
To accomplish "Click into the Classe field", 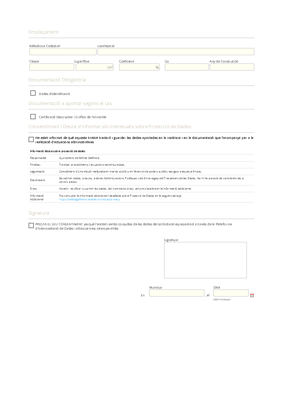I will click(x=52, y=67).
